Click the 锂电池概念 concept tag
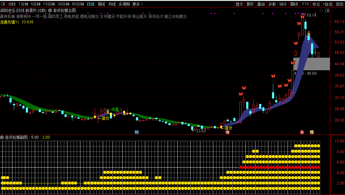Screen dimensions: 345x195 pyautogui.click(x=89, y=16)
